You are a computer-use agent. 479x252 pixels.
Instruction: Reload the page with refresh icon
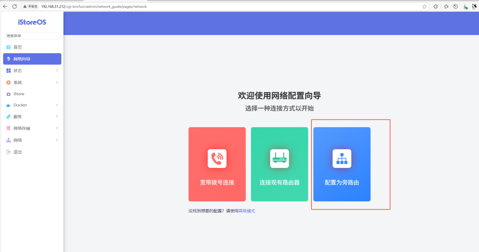point(14,6)
